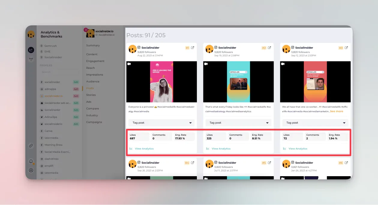
Task: Click the Socialinsider avatar on post #4
Action: point(133,164)
